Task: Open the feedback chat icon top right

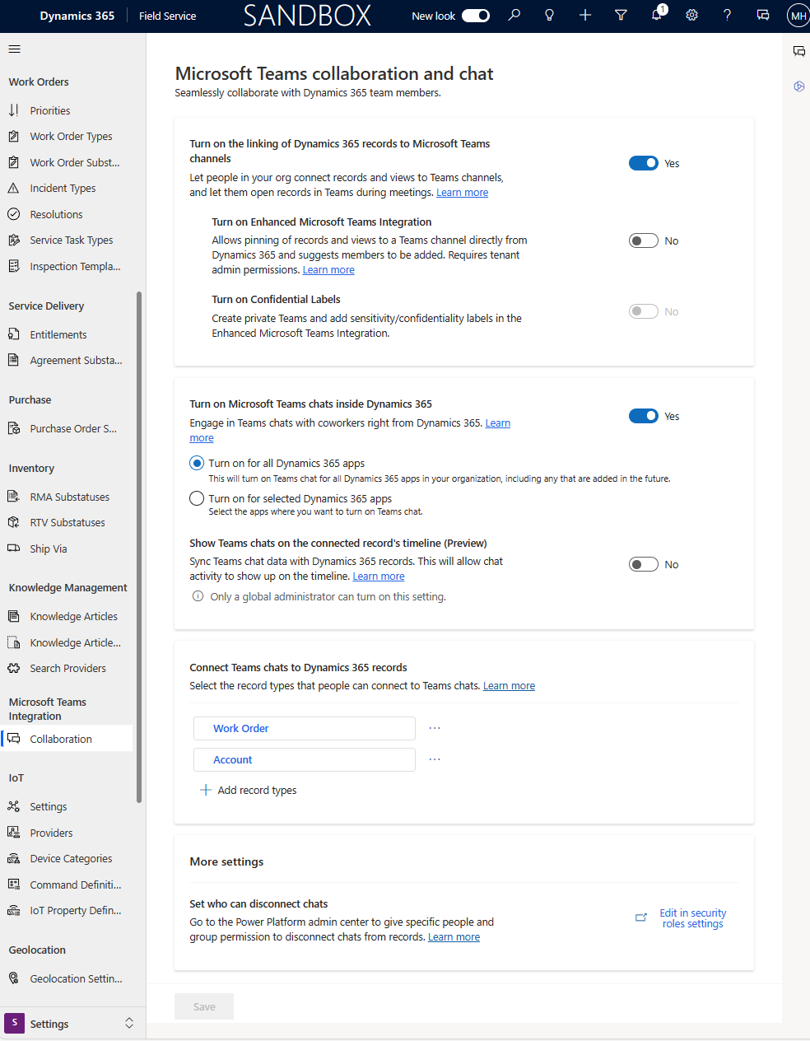Action: pos(762,15)
